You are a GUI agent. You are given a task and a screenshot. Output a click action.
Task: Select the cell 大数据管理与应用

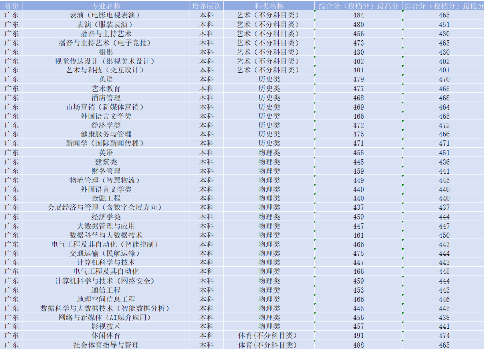coord(106,226)
